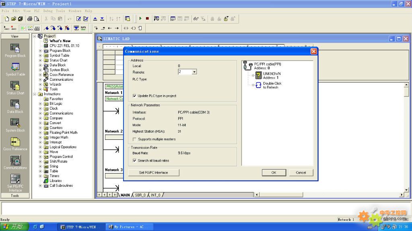Click the green RUN mode icon
The image size is (412, 231).
tap(140, 18)
